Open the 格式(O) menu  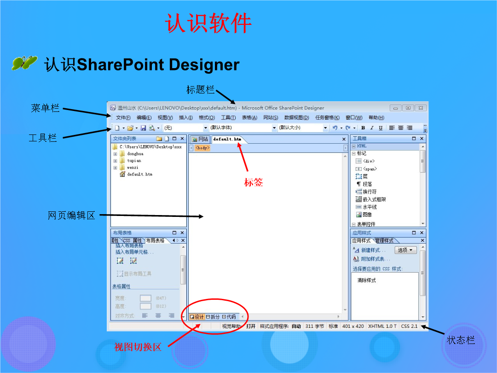point(207,118)
